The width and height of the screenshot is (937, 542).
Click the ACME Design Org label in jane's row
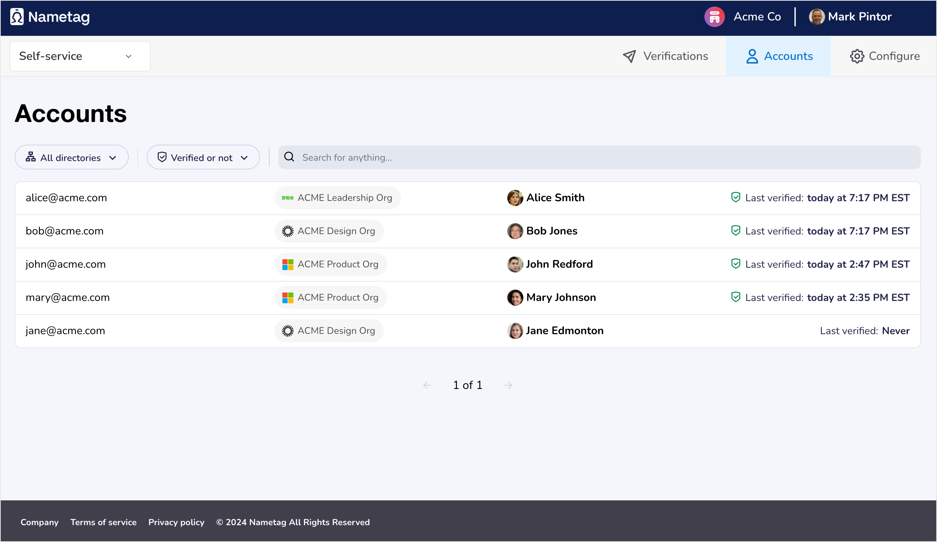336,331
